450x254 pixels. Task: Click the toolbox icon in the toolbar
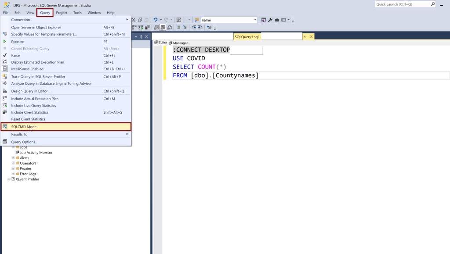coord(277,20)
